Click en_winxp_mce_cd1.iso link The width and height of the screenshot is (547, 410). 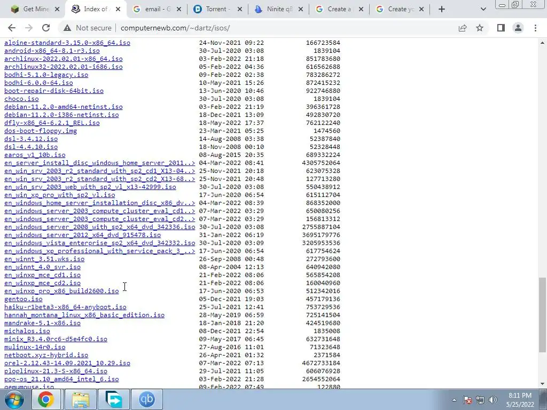[x=43, y=275]
